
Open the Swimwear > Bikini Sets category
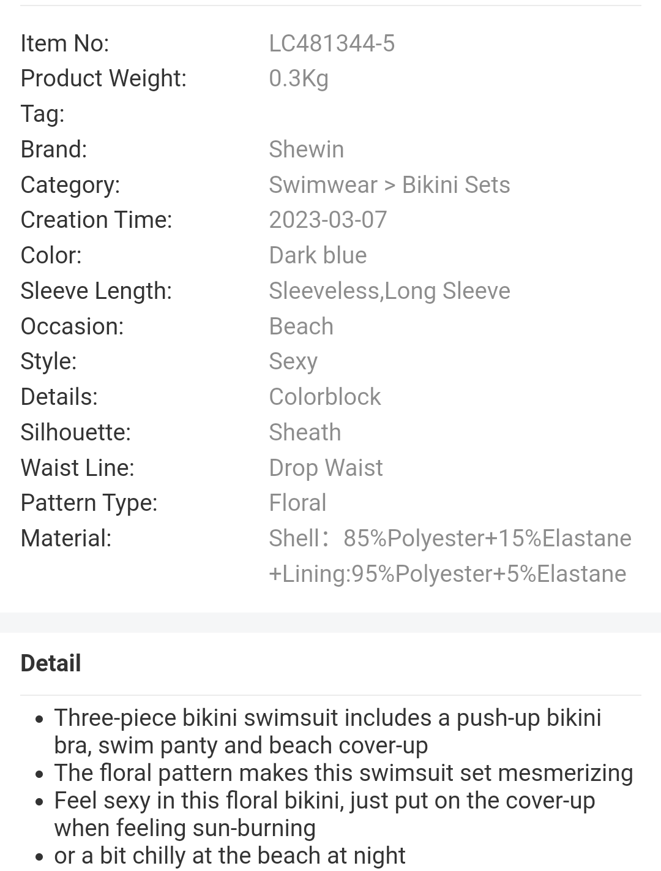pos(389,185)
